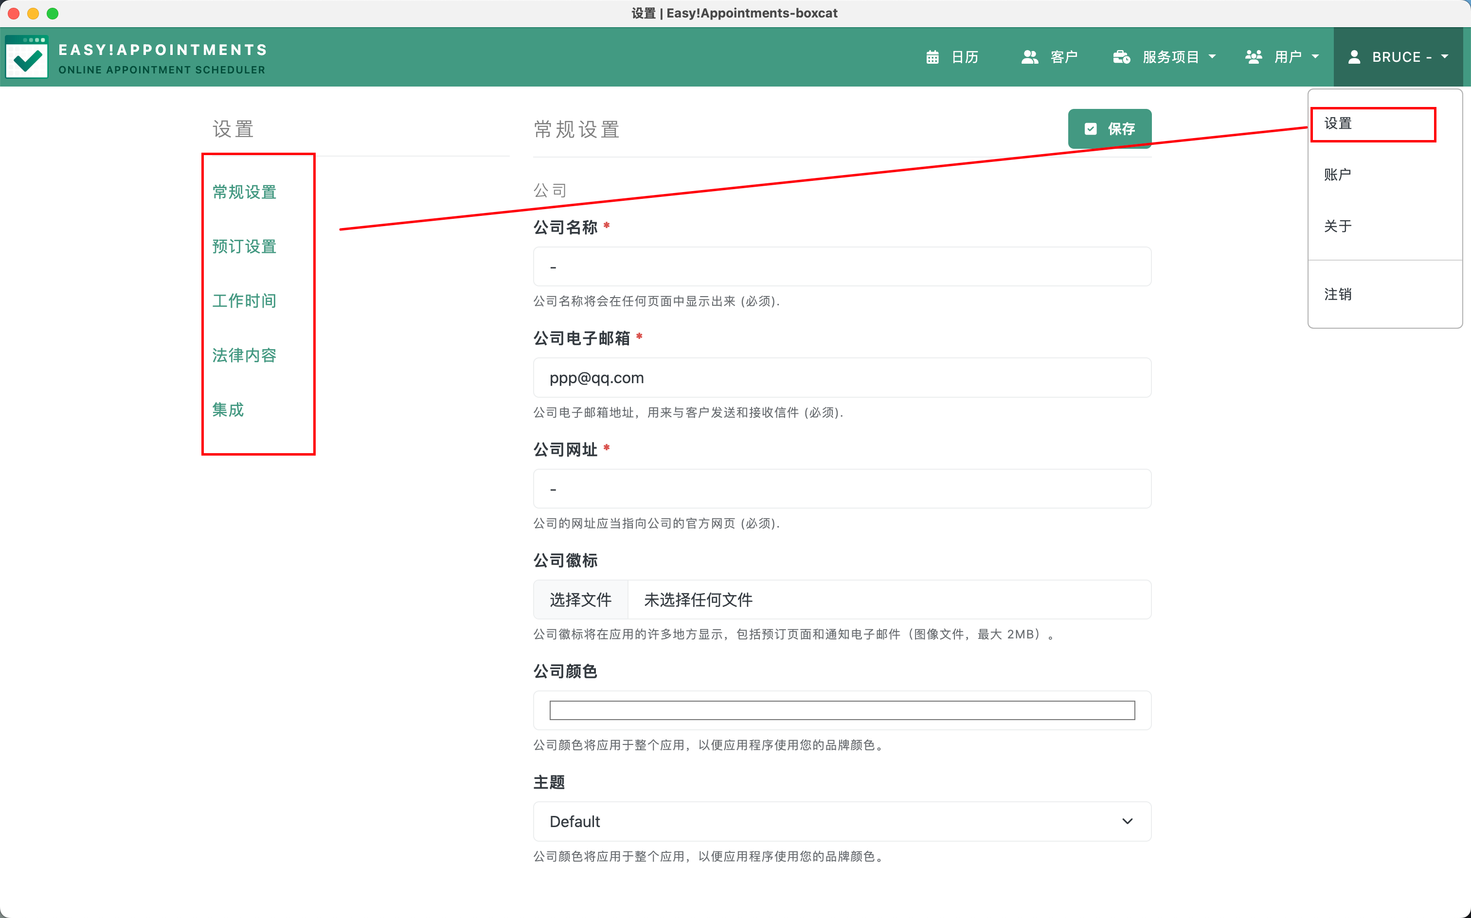This screenshot has width=1471, height=918.
Task: Expand the 服务项目 dropdown arrow
Action: (1212, 56)
